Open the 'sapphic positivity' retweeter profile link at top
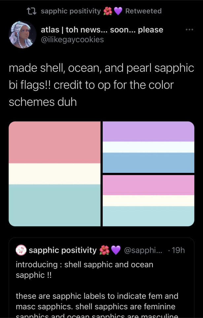Viewport: 203px width, 318px height. pos(71,11)
